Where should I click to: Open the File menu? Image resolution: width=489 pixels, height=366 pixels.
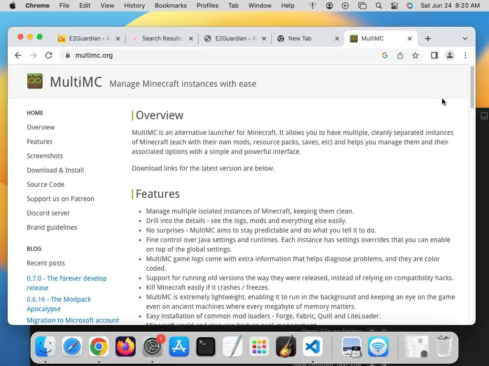(x=64, y=6)
